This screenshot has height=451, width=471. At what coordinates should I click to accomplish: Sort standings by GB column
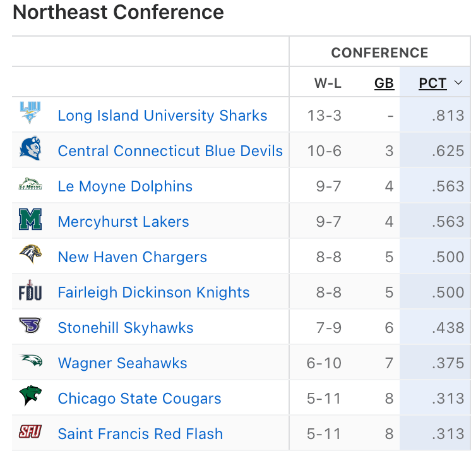tap(384, 83)
